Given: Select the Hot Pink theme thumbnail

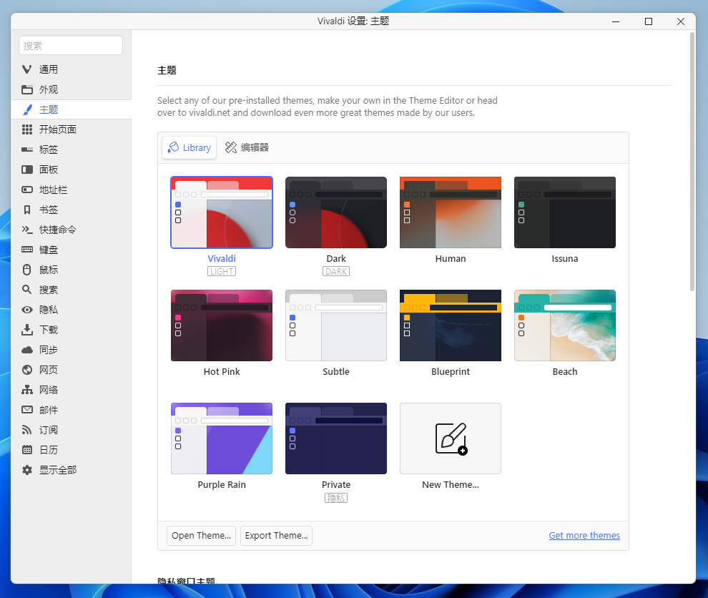Looking at the screenshot, I should point(222,325).
